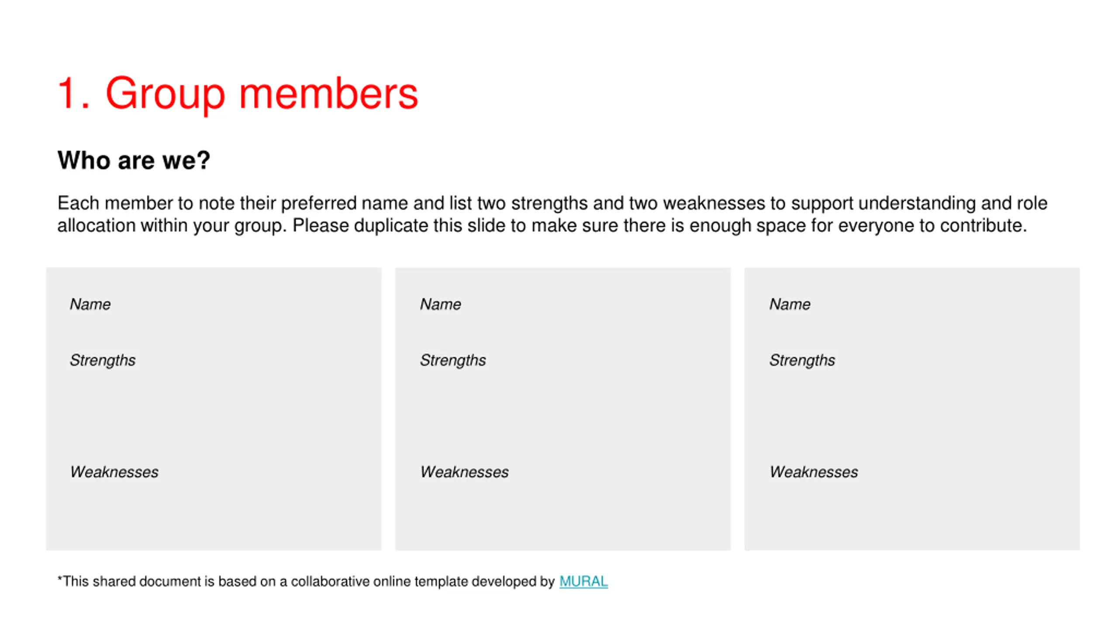The image size is (1118, 629).
Task: Select the Strengths label in the middle card
Action: pos(453,360)
